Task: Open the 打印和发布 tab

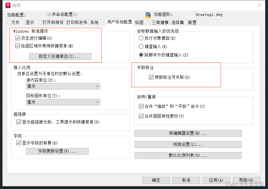Action: pyautogui.click(x=77, y=23)
